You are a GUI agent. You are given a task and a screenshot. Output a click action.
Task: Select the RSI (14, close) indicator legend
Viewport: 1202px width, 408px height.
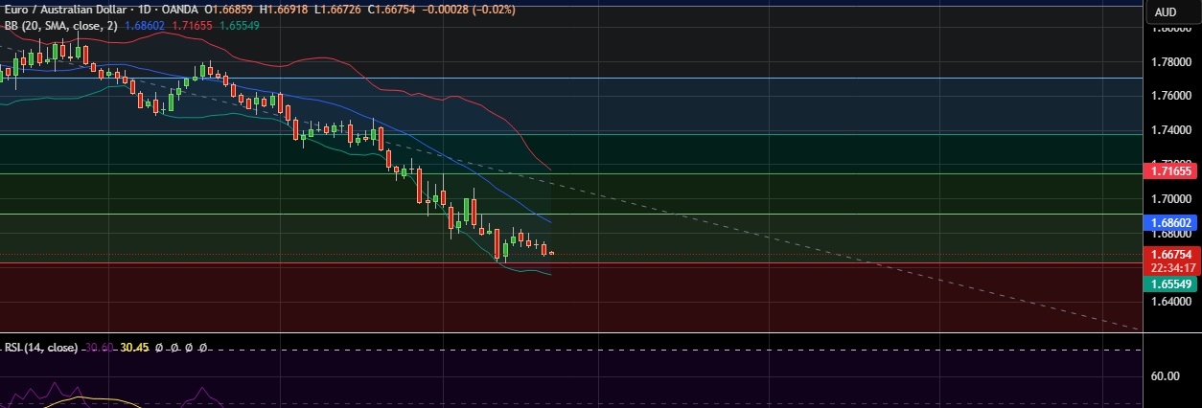point(41,348)
